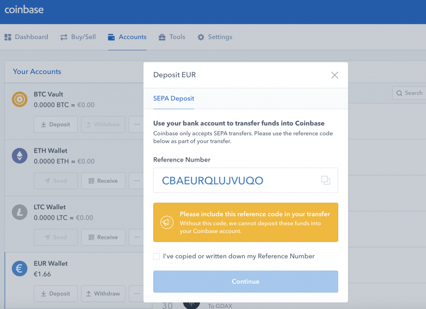
Task: Click the Continue button
Action: (x=245, y=282)
